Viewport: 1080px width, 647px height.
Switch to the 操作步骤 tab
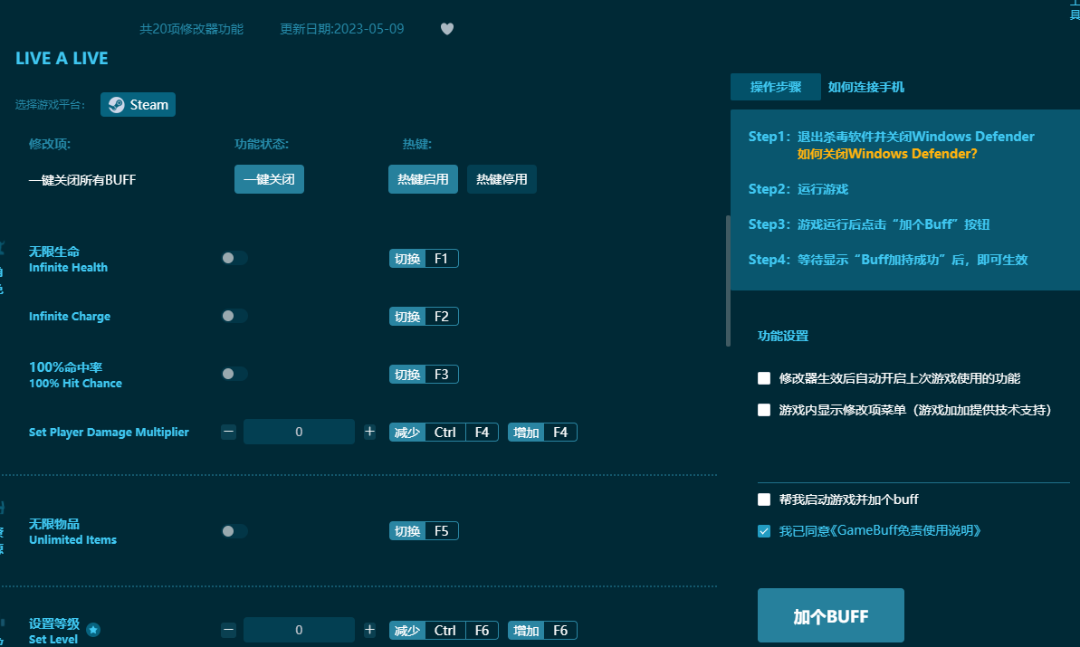776,87
